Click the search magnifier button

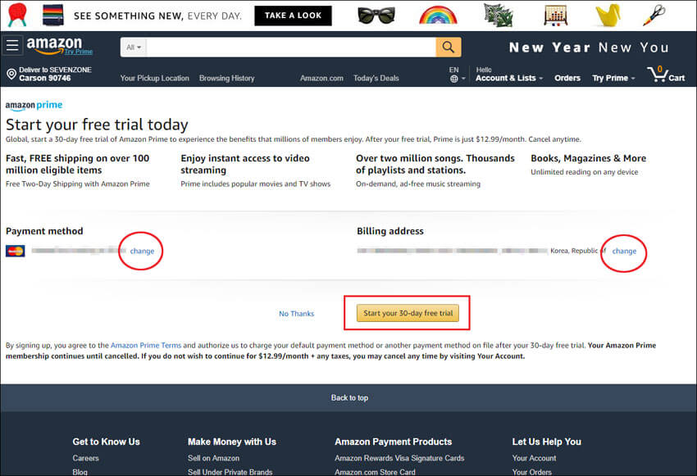[448, 47]
